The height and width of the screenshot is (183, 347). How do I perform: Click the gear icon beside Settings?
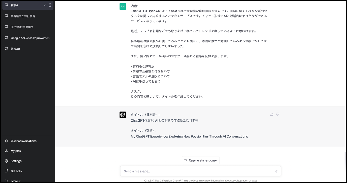click(x=7, y=161)
